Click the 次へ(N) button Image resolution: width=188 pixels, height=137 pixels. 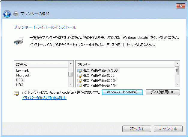point(137,129)
